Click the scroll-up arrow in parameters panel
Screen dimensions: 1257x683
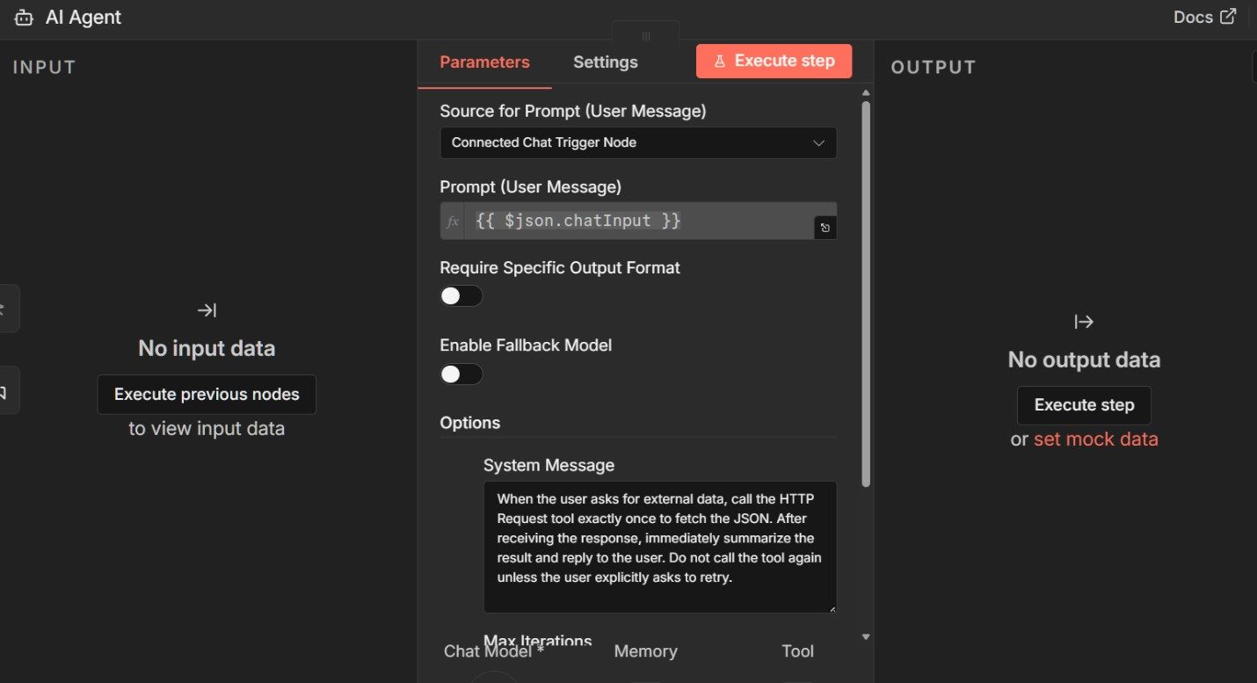(x=866, y=92)
